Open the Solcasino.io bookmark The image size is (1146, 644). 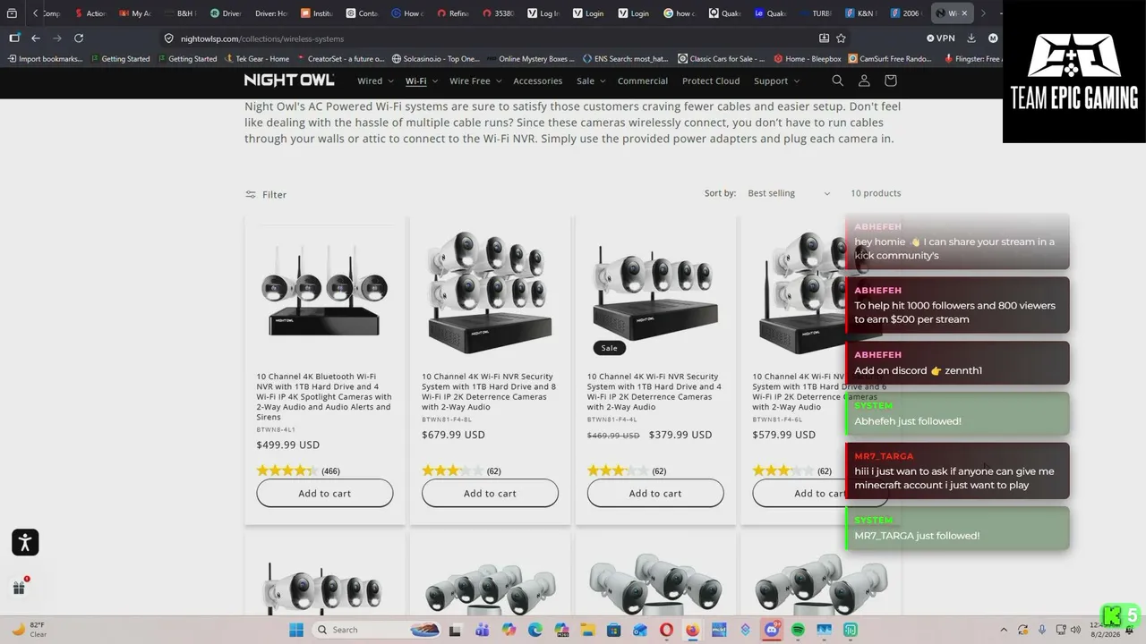pyautogui.click(x=435, y=59)
